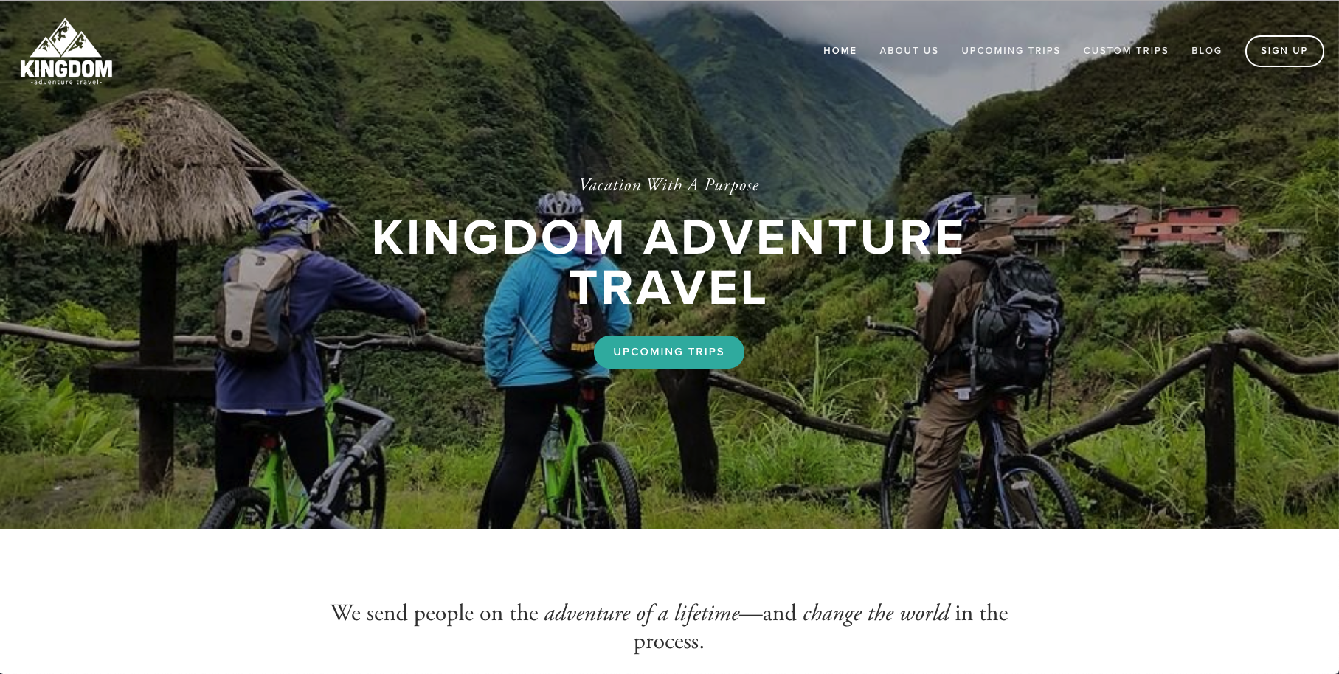Navigate to Custom Trips
The image size is (1339, 674).
click(1126, 51)
